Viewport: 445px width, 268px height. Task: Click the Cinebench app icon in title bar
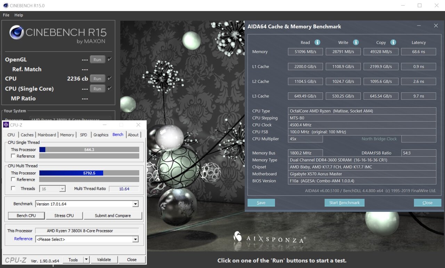coord(6,6)
